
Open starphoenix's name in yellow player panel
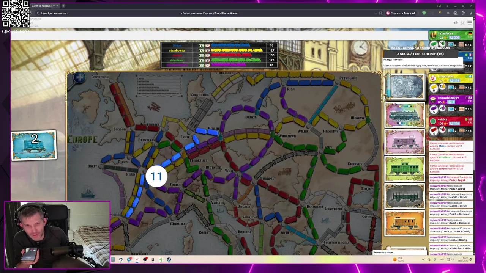(446, 77)
